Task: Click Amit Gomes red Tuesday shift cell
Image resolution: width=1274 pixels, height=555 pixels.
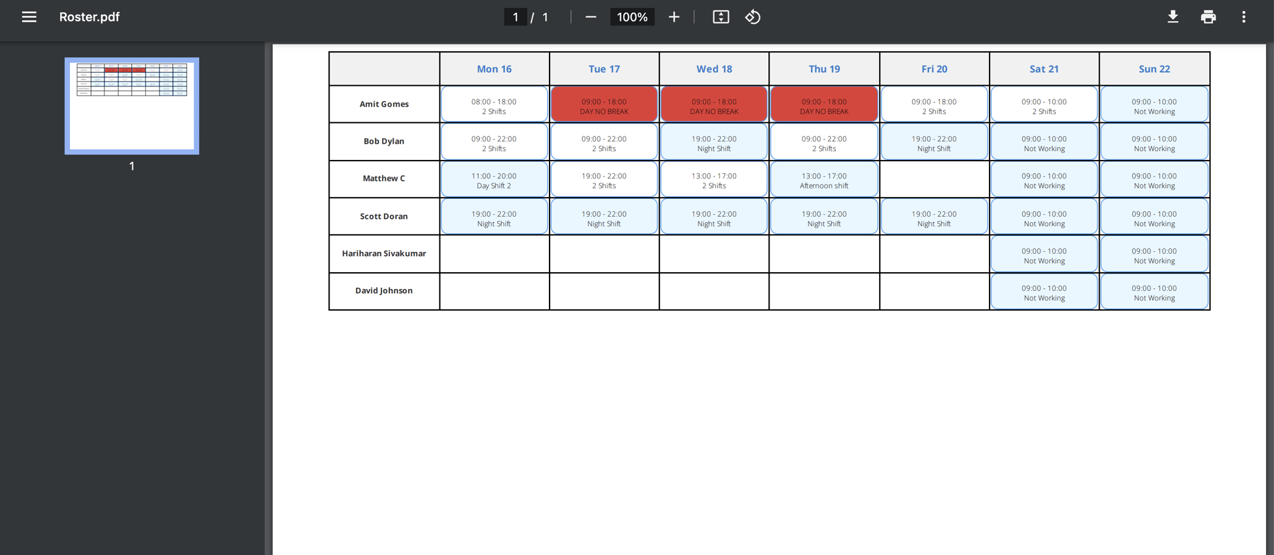Action: (x=604, y=104)
